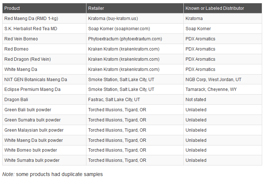
Task: Click Kraken Kratom retailer in Red Borneo row
Action: tap(124, 49)
